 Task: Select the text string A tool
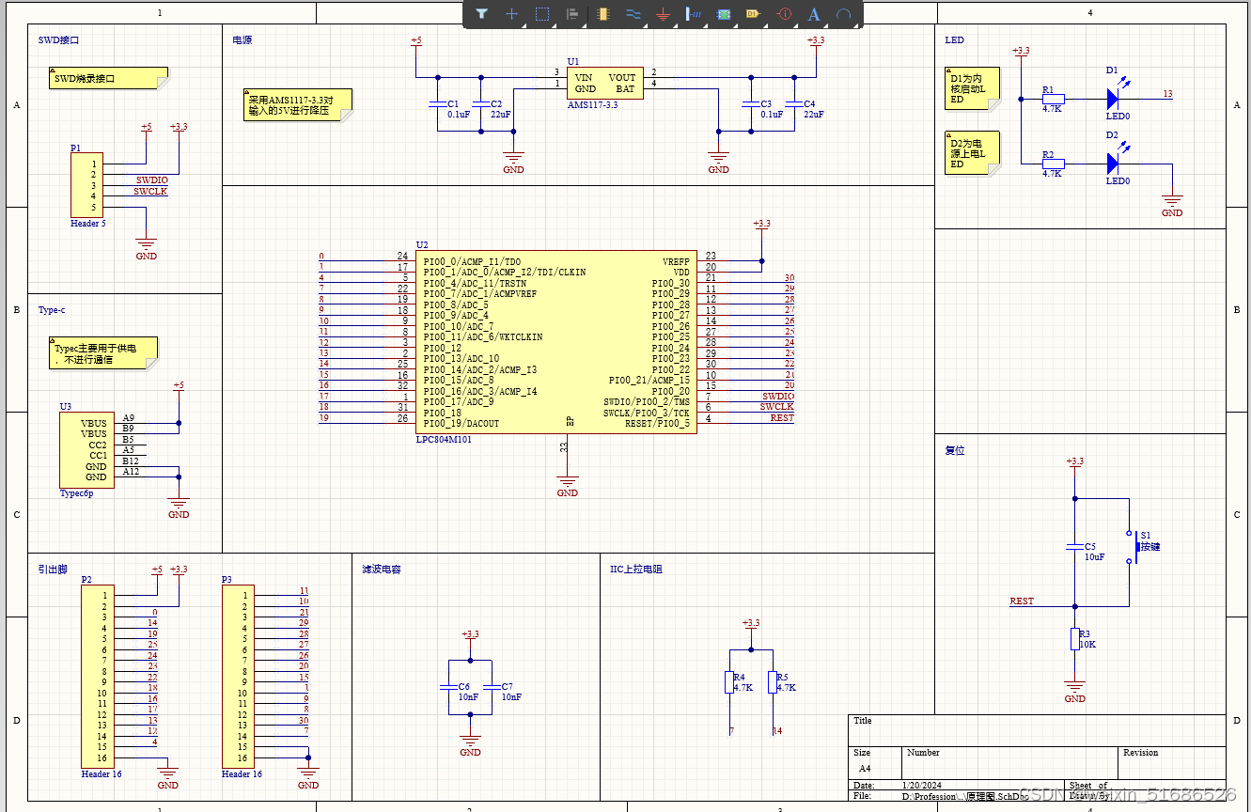(x=814, y=14)
